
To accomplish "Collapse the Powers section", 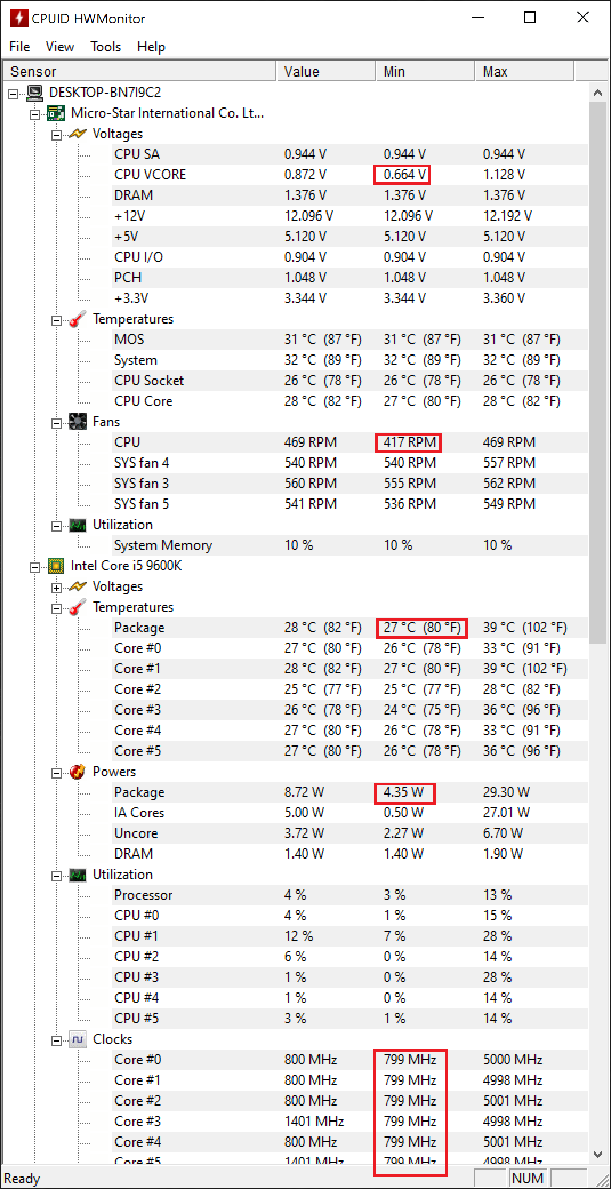I will coord(57,773).
